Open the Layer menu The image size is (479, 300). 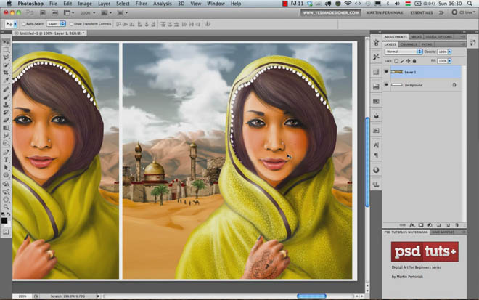(104, 4)
